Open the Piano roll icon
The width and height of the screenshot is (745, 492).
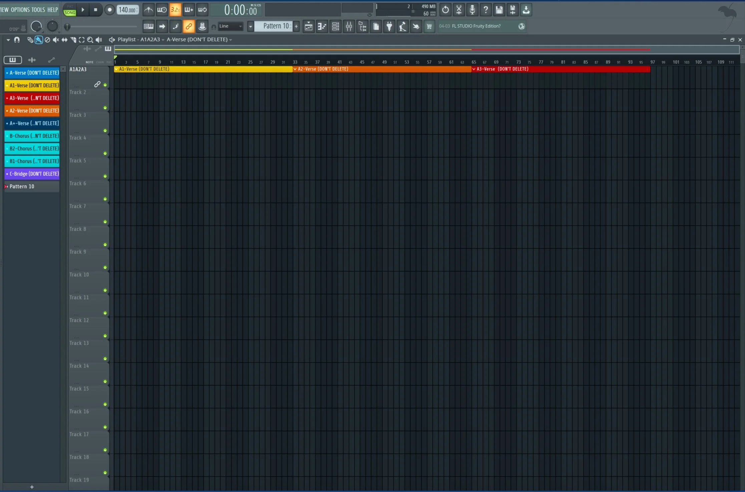click(322, 26)
